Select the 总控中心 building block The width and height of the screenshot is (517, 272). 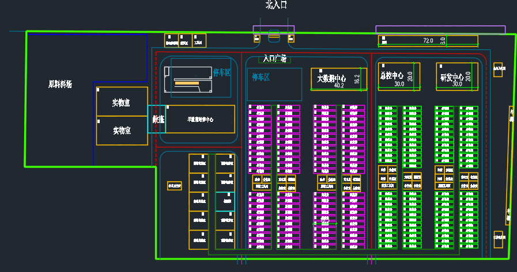pyautogui.click(x=399, y=76)
